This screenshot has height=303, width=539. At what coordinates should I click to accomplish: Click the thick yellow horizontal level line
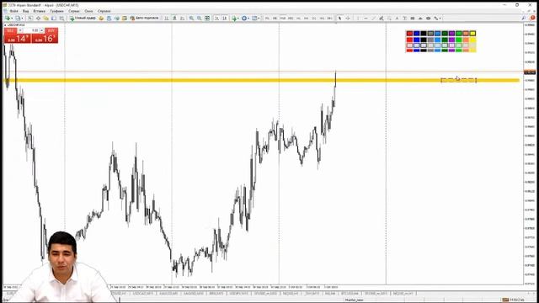(x=261, y=81)
